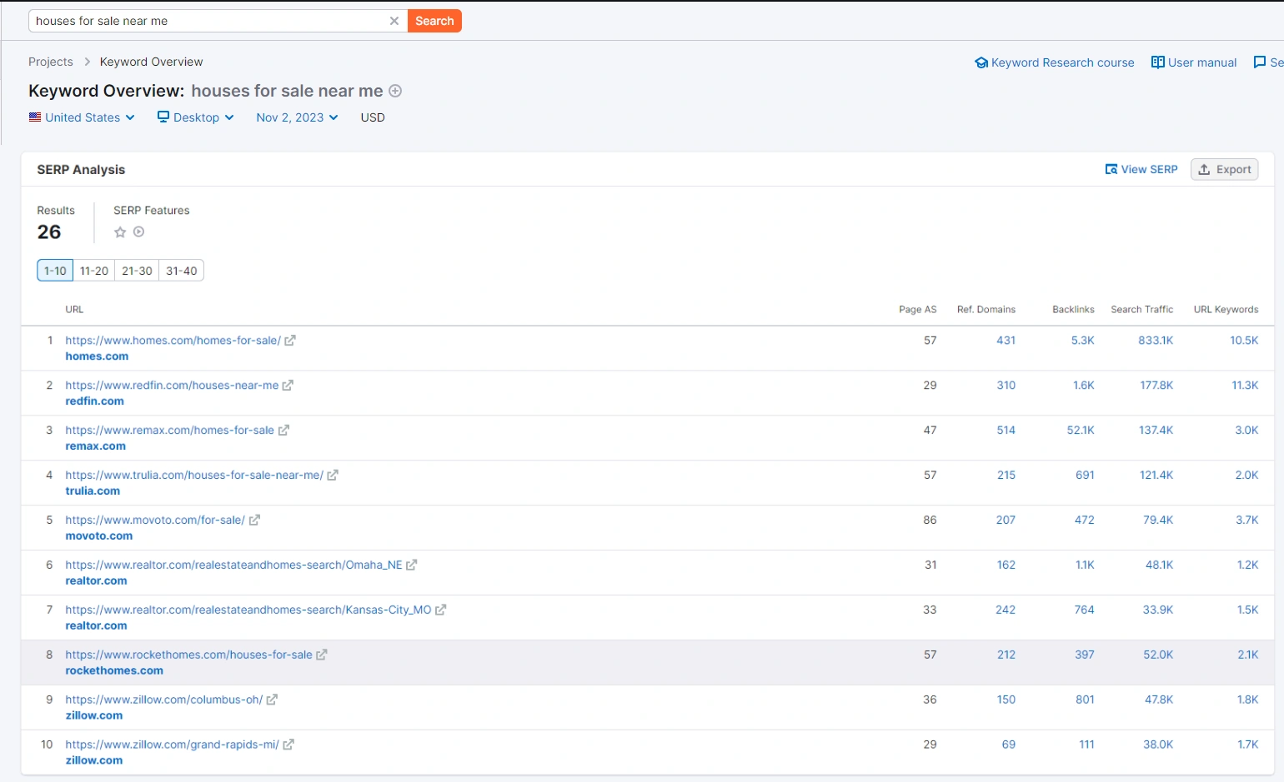The height and width of the screenshot is (782, 1284).
Task: Click the View SERP link
Action: point(1141,169)
